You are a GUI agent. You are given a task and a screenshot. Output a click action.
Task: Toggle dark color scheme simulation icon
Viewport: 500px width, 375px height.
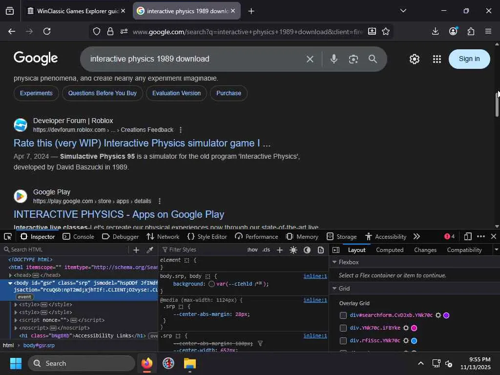307,250
